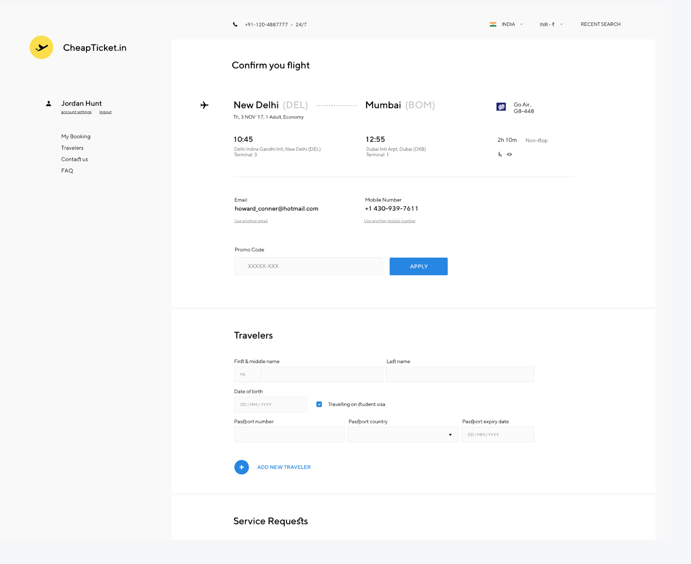Click the phone icon beside support number
This screenshot has width=691, height=564.
[235, 24]
